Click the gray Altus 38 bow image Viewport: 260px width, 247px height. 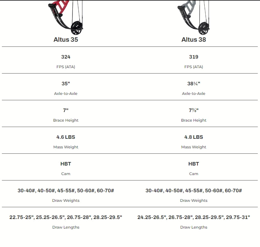(194, 18)
